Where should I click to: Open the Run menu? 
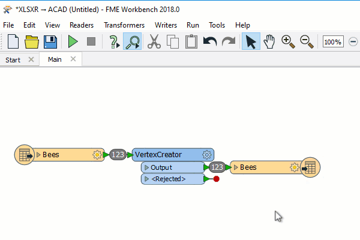[x=193, y=25]
